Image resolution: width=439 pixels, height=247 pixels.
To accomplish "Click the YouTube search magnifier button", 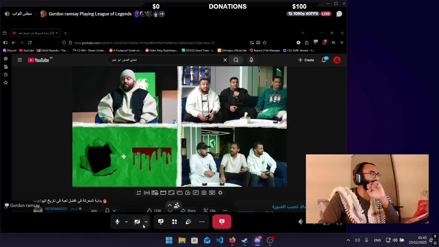I will [236, 60].
